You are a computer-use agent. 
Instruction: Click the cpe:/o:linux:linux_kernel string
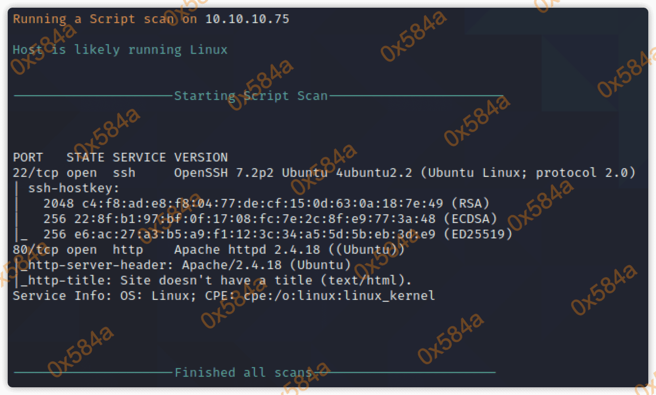339,296
